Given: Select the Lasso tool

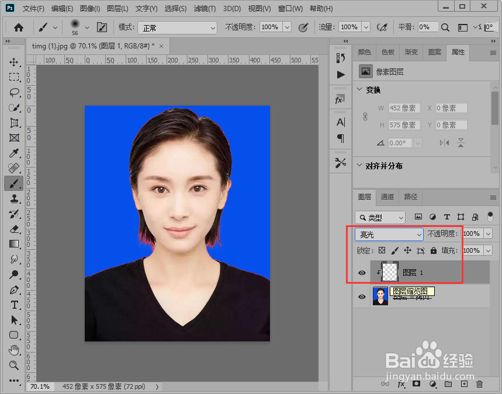Looking at the screenshot, I should 14,92.
